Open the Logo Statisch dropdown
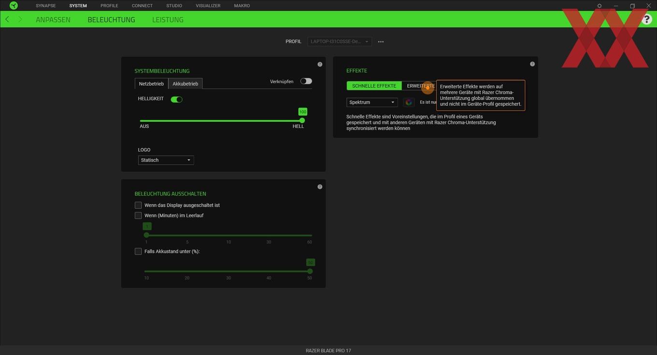Viewport: 657px width, 355px height. click(x=166, y=160)
